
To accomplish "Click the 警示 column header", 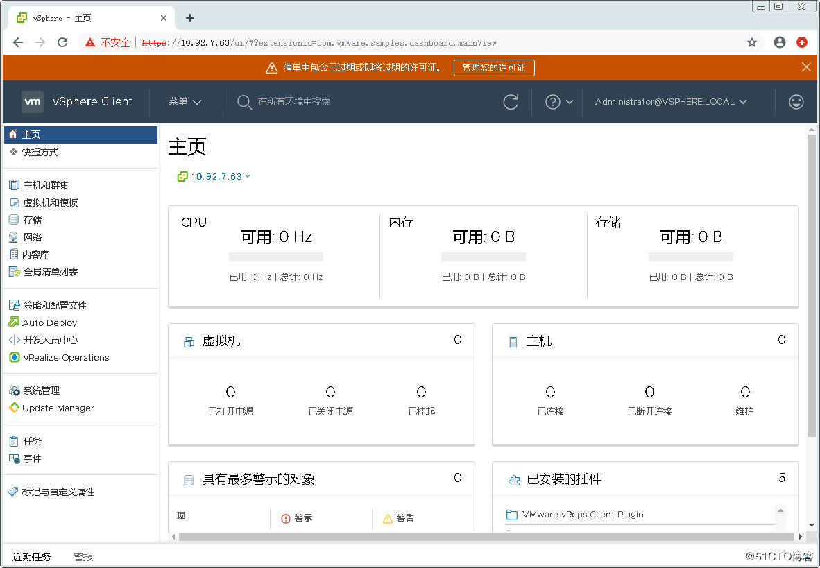I will click(296, 518).
